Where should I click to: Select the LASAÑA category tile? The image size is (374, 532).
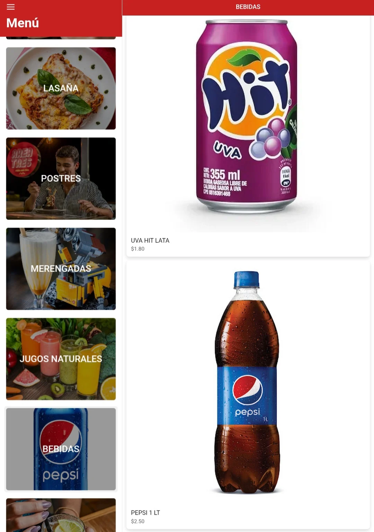[x=61, y=88]
